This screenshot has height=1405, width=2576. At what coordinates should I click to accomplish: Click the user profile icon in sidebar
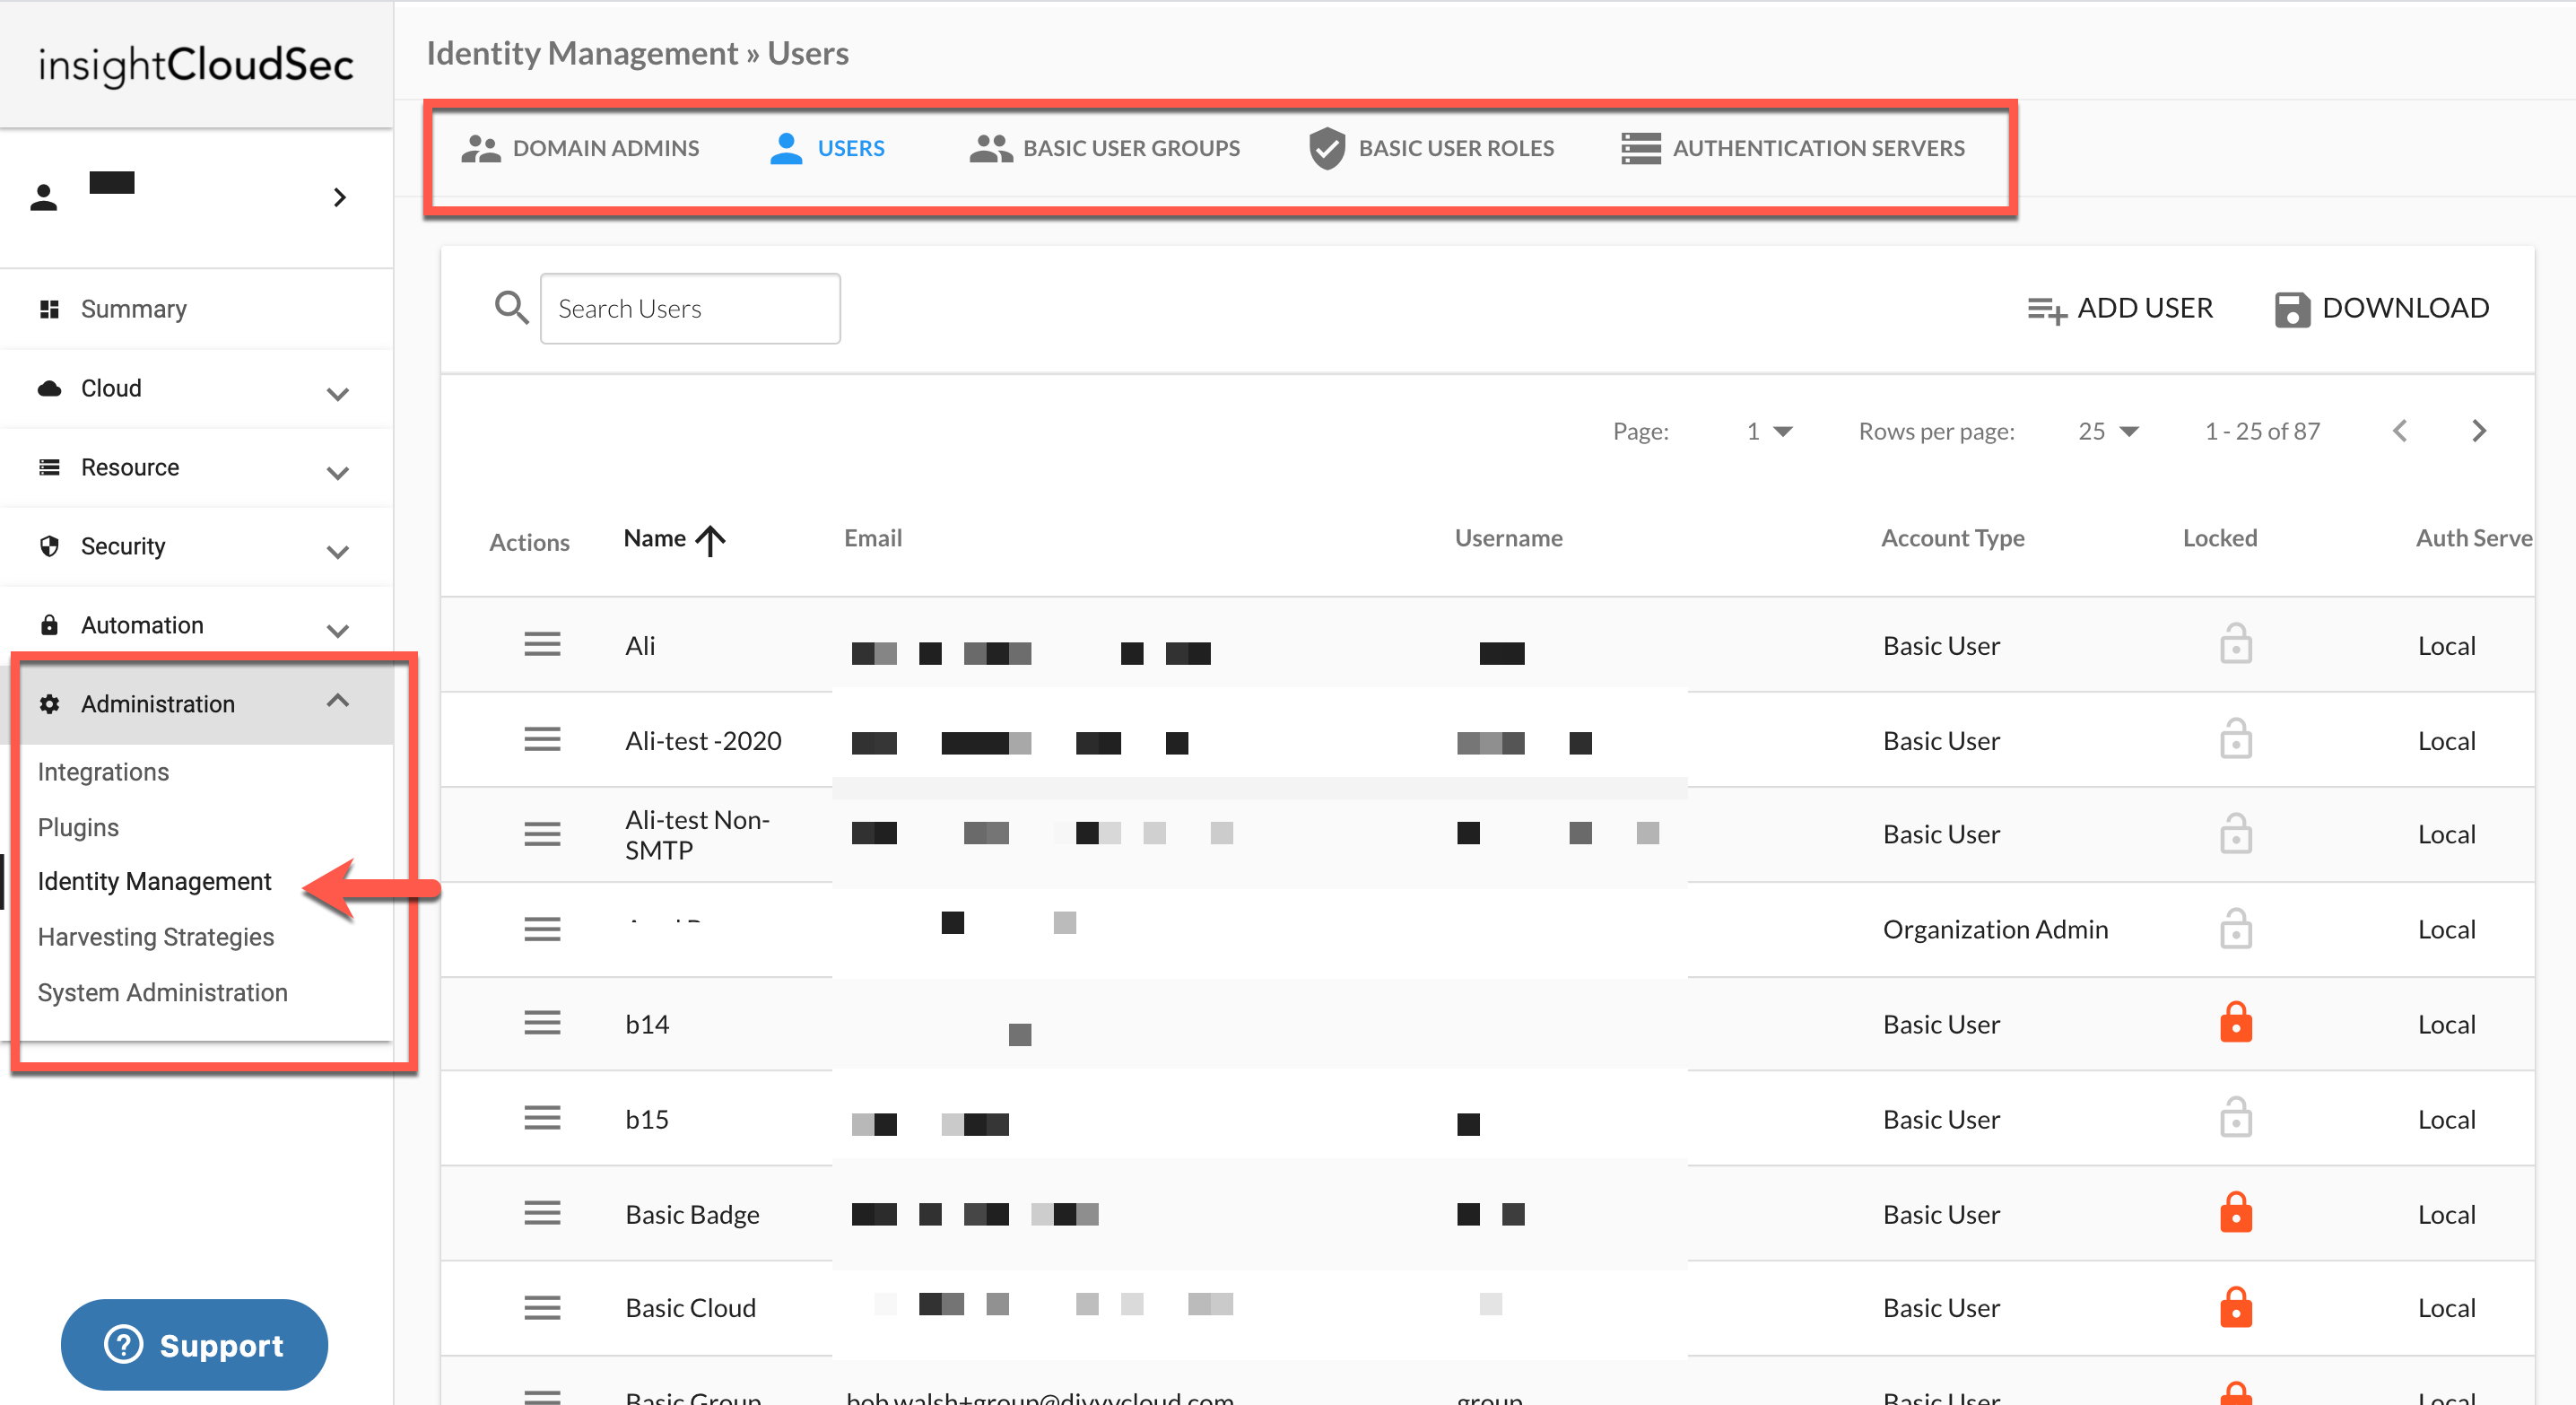point(44,197)
